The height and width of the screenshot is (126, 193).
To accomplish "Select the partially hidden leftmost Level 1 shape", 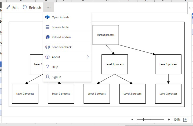I will (37, 64).
